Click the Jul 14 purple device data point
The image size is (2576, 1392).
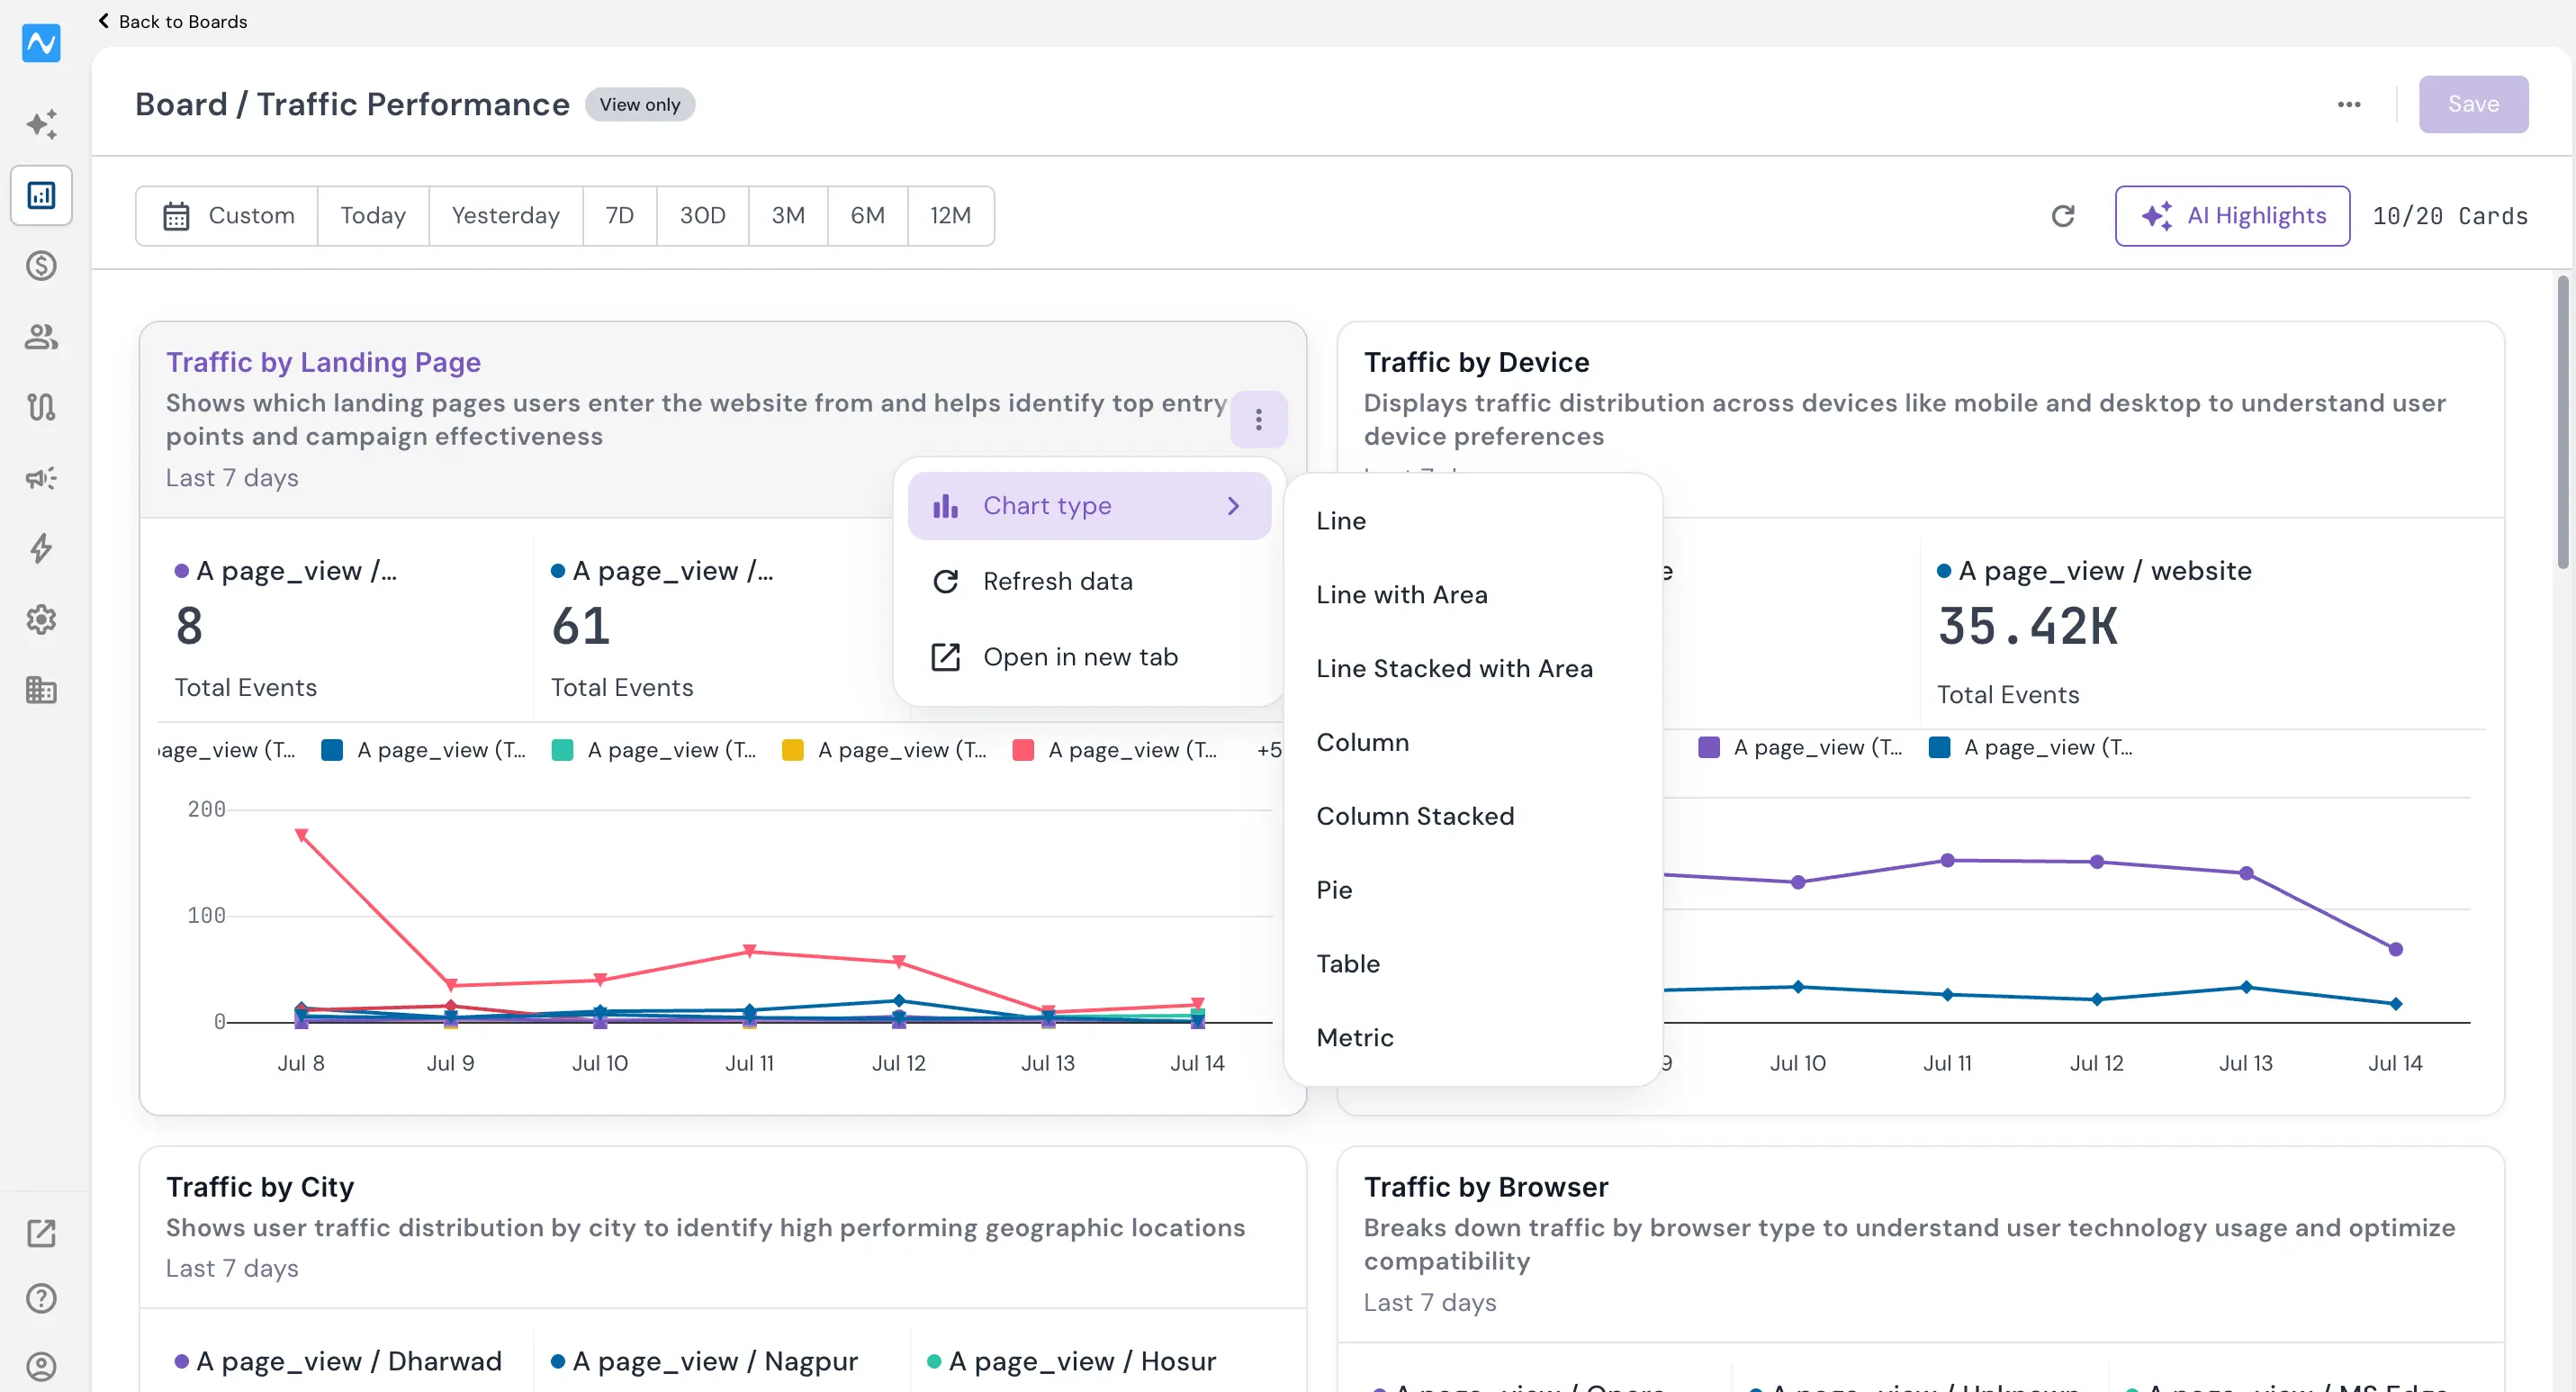[2395, 950]
